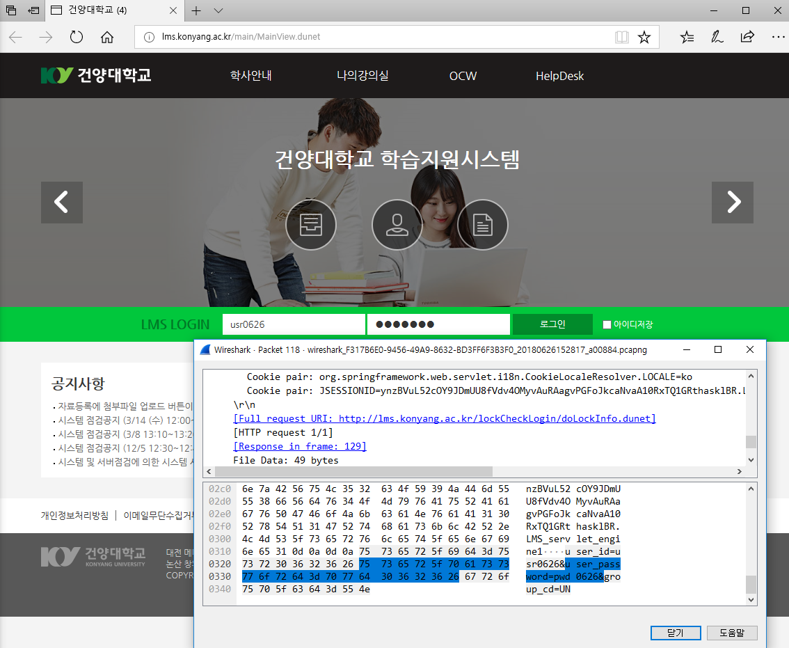The image size is (789, 648).
Task: Click hex offset row 0340
Action: click(219, 589)
